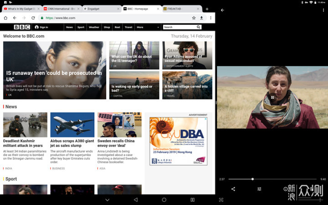Tap Android split-screen recents button

point(193,200)
